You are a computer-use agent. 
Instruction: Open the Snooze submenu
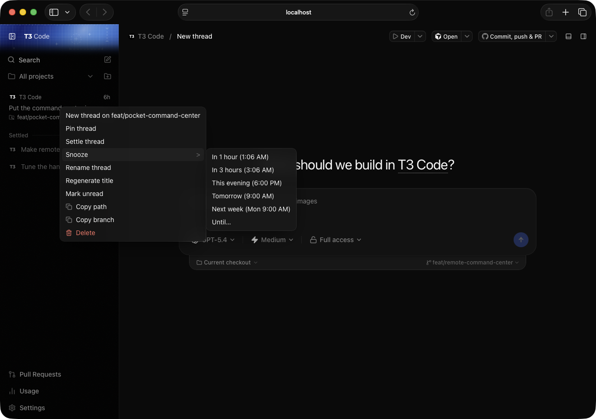(x=133, y=155)
